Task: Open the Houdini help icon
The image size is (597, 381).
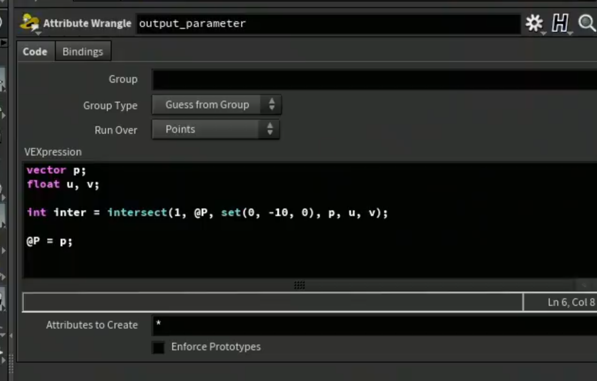Action: (560, 23)
